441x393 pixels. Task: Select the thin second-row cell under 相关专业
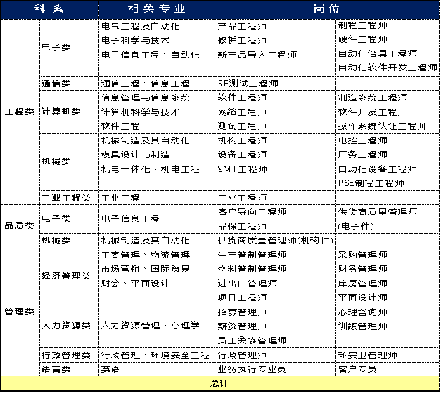[x=157, y=83]
